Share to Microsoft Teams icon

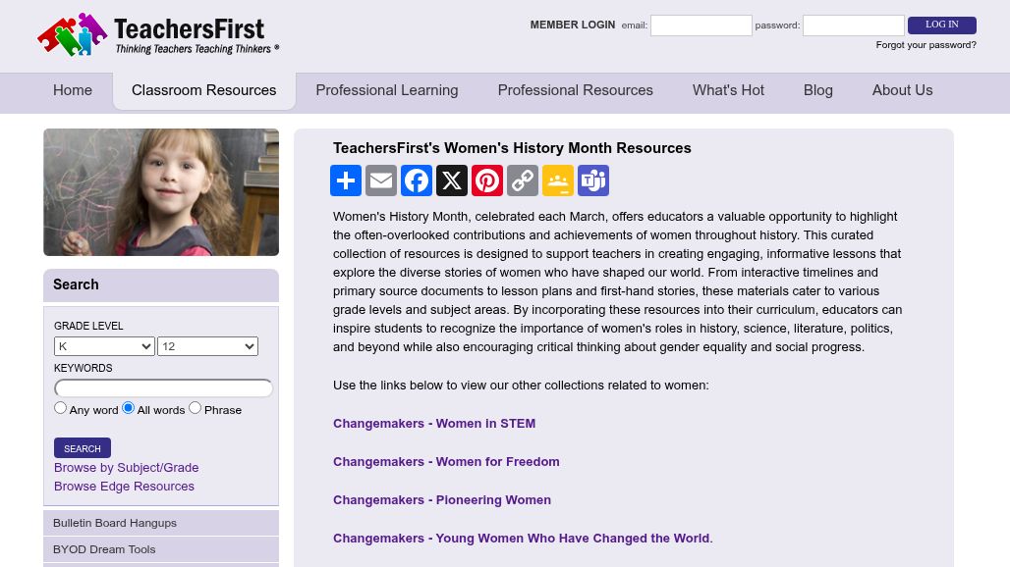593,180
